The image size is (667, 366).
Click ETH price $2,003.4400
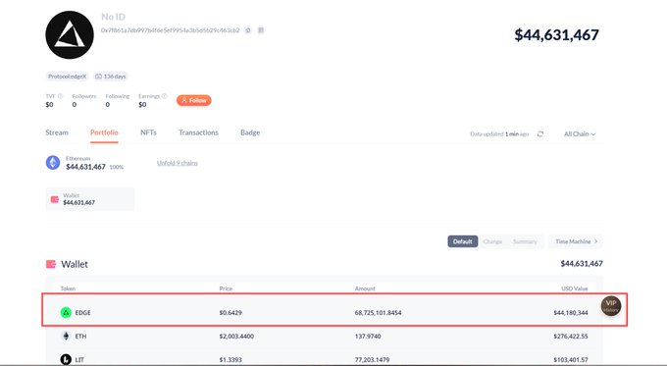[236, 337]
